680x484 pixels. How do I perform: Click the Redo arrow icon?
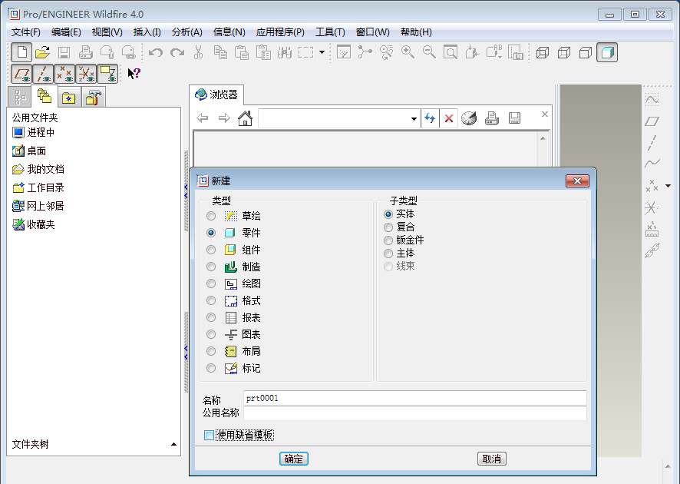[x=177, y=53]
